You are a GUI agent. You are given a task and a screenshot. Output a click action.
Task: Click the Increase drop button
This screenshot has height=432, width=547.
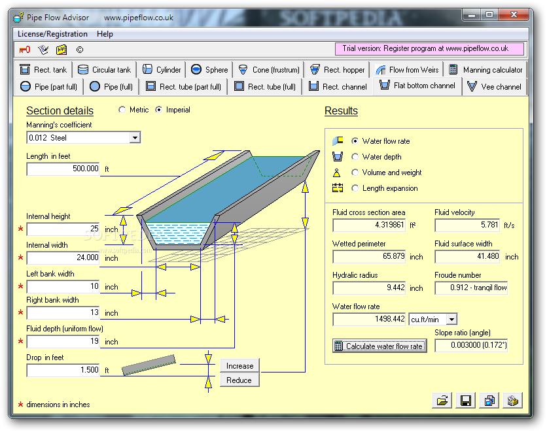tap(239, 366)
